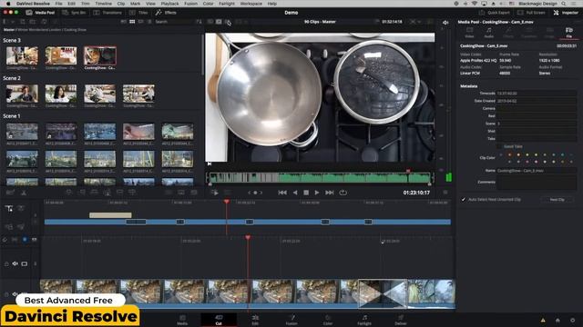The width and height of the screenshot is (583, 327).
Task: Click the lower timeline red playhead marker
Action: 248,237
